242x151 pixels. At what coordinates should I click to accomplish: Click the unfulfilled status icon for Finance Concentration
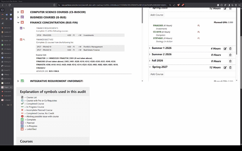click(x=22, y=22)
